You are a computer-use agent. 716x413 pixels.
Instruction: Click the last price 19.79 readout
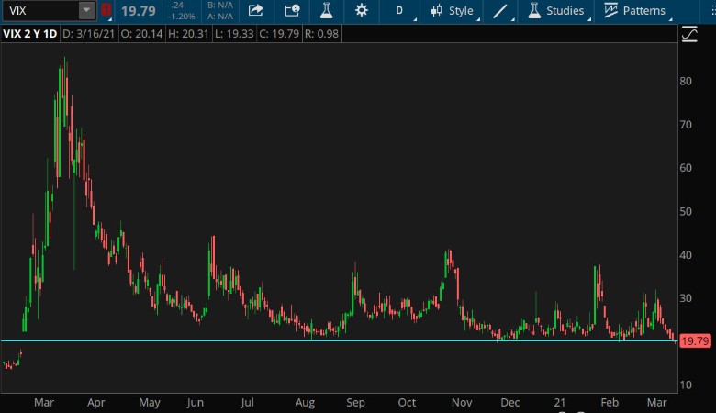[x=139, y=10]
